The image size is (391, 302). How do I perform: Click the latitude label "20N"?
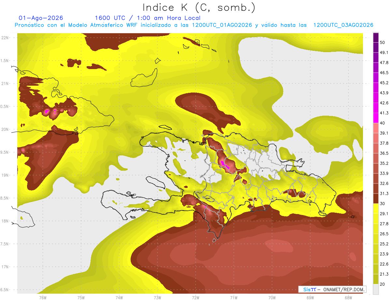click(5, 129)
